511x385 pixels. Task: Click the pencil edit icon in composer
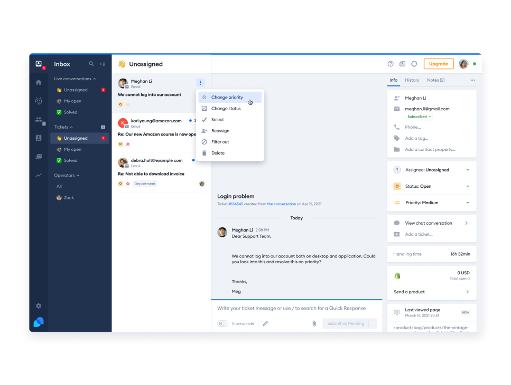[265, 323]
